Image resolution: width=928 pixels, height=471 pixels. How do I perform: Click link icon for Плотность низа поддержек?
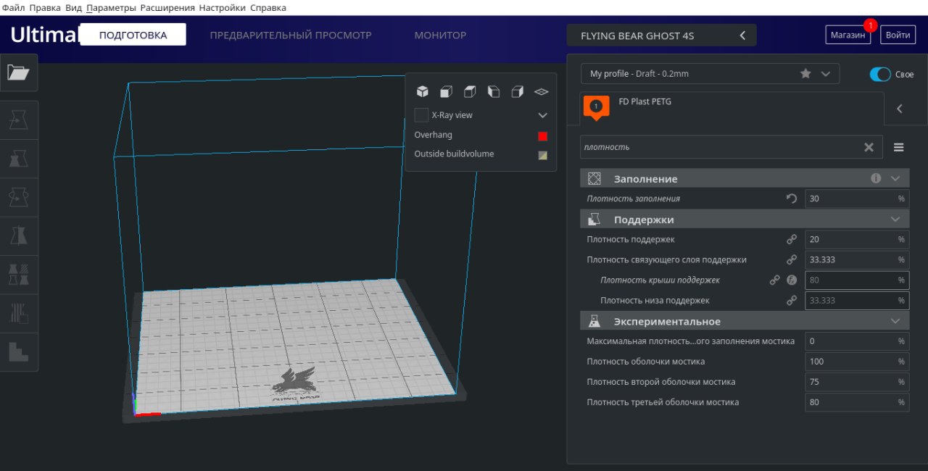tap(792, 300)
